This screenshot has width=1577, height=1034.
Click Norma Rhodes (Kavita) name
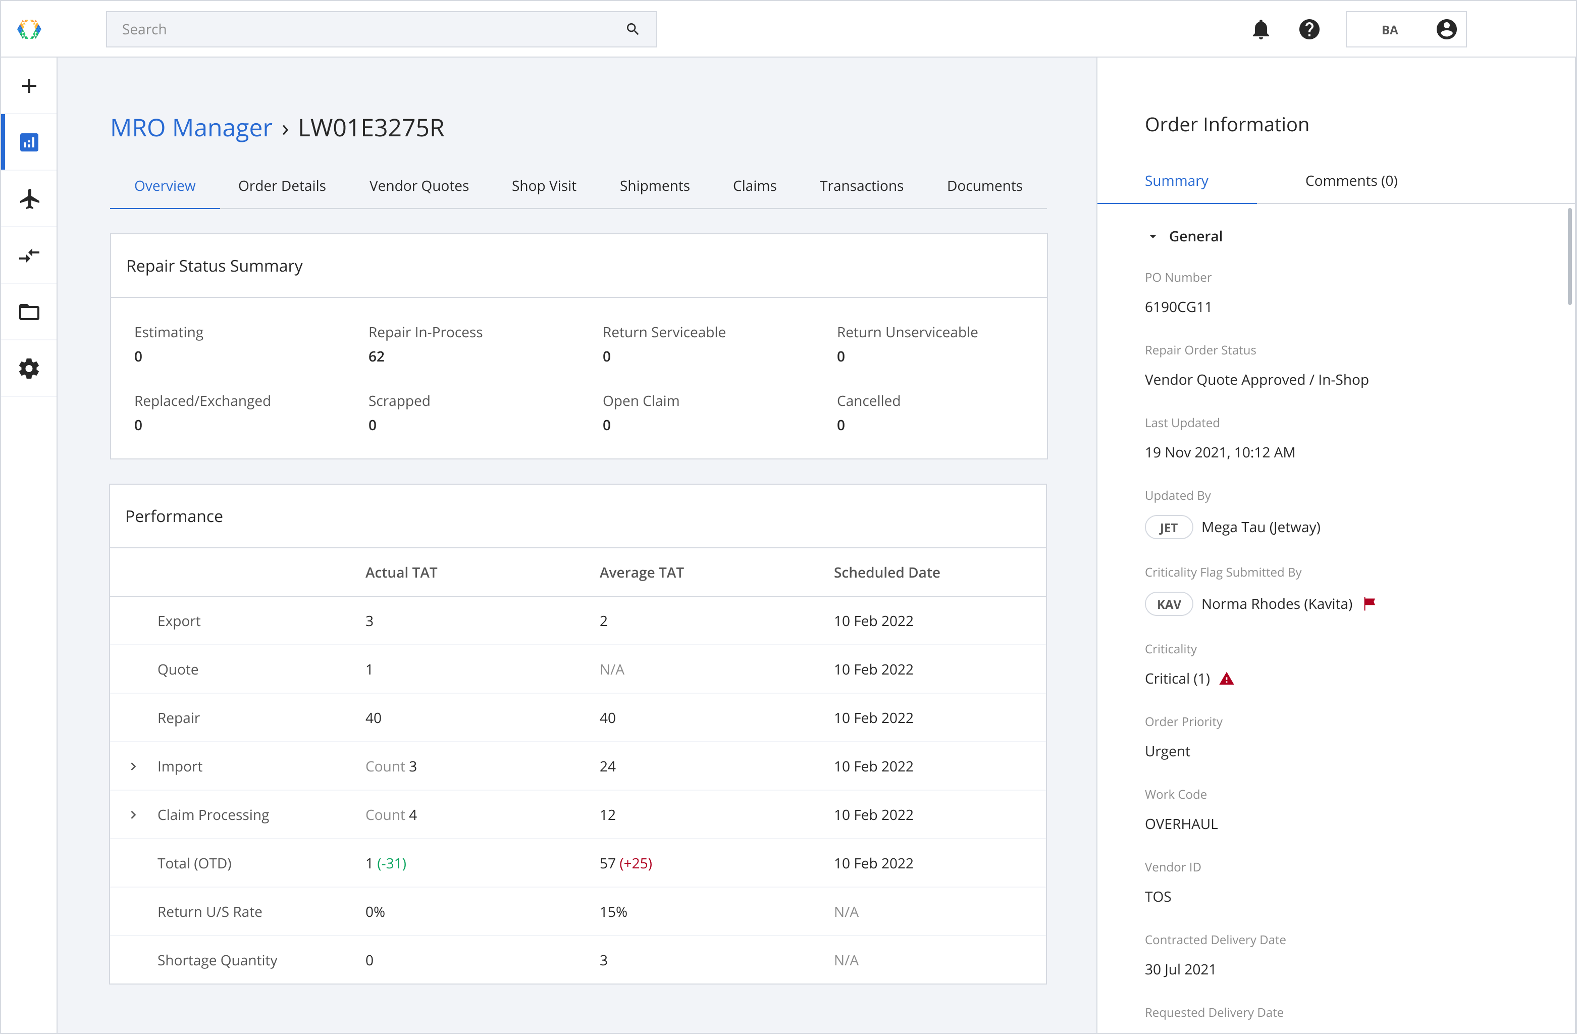[x=1276, y=604]
